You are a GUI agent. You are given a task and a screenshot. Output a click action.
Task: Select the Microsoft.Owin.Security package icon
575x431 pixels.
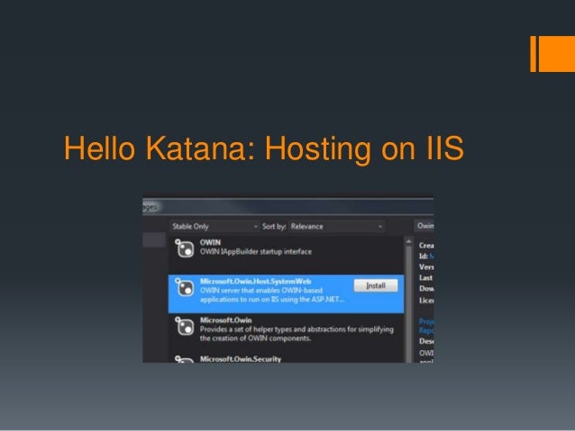185,359
